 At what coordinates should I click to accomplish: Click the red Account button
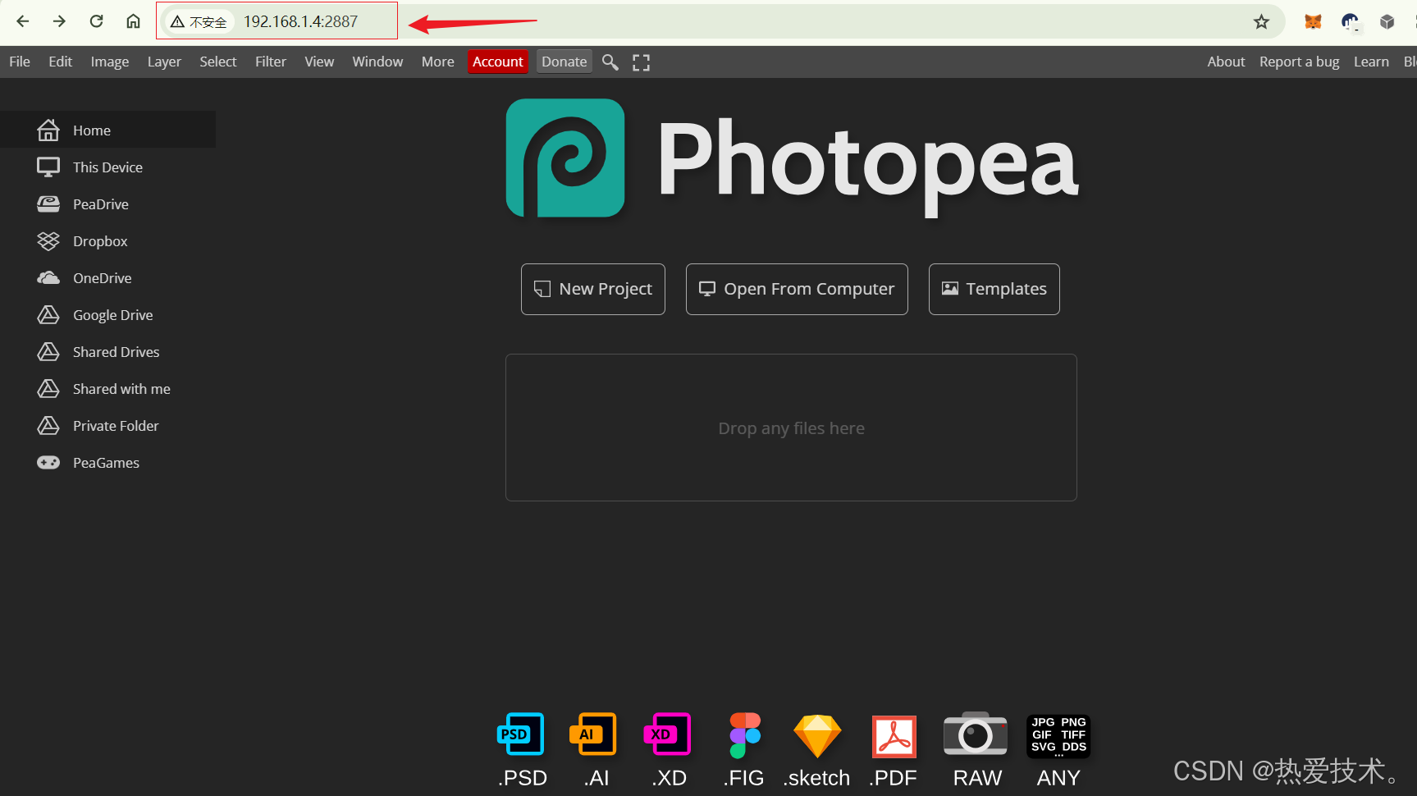(x=497, y=62)
